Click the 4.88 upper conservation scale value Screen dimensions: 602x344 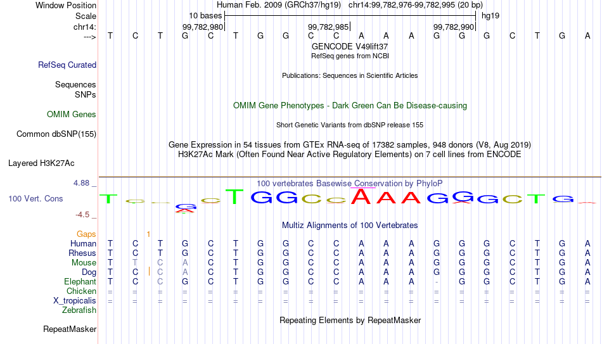tap(81, 183)
